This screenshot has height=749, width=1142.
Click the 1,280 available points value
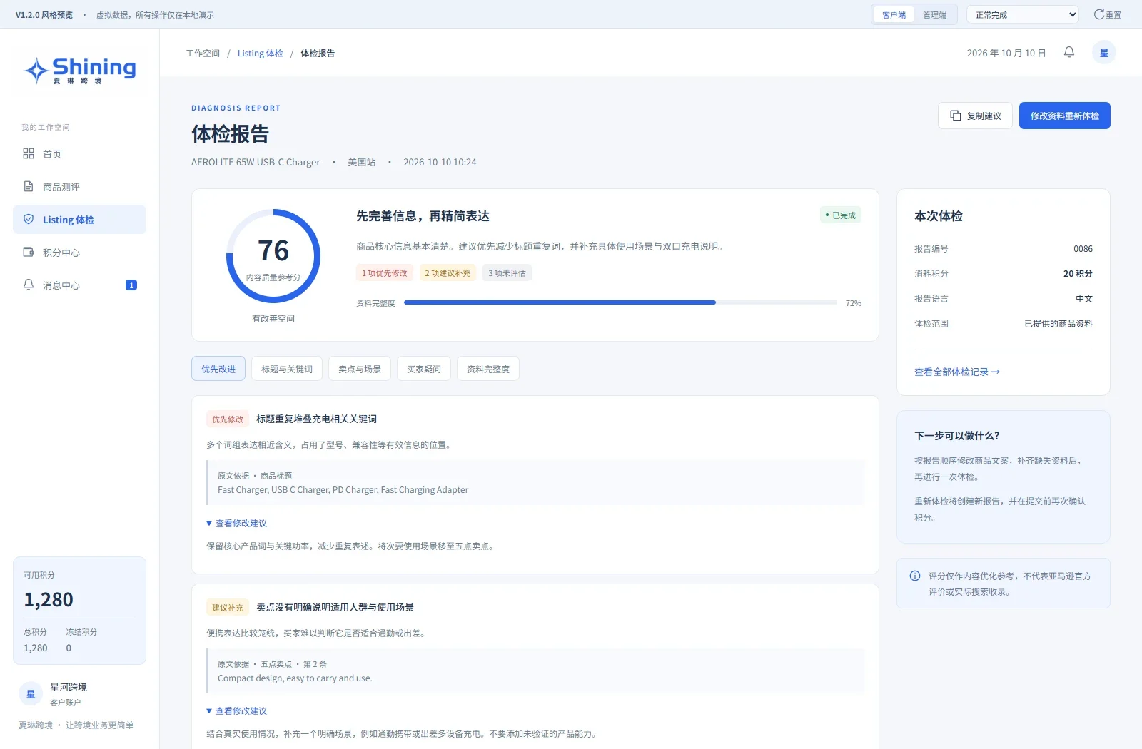click(49, 600)
